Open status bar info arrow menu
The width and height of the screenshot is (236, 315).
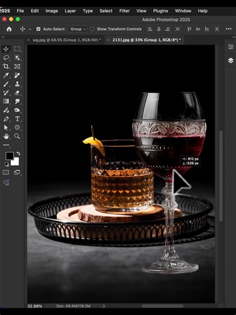pyautogui.click(x=104, y=306)
